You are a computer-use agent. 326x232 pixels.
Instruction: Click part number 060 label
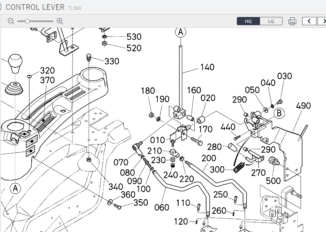pyautogui.click(x=162, y=207)
